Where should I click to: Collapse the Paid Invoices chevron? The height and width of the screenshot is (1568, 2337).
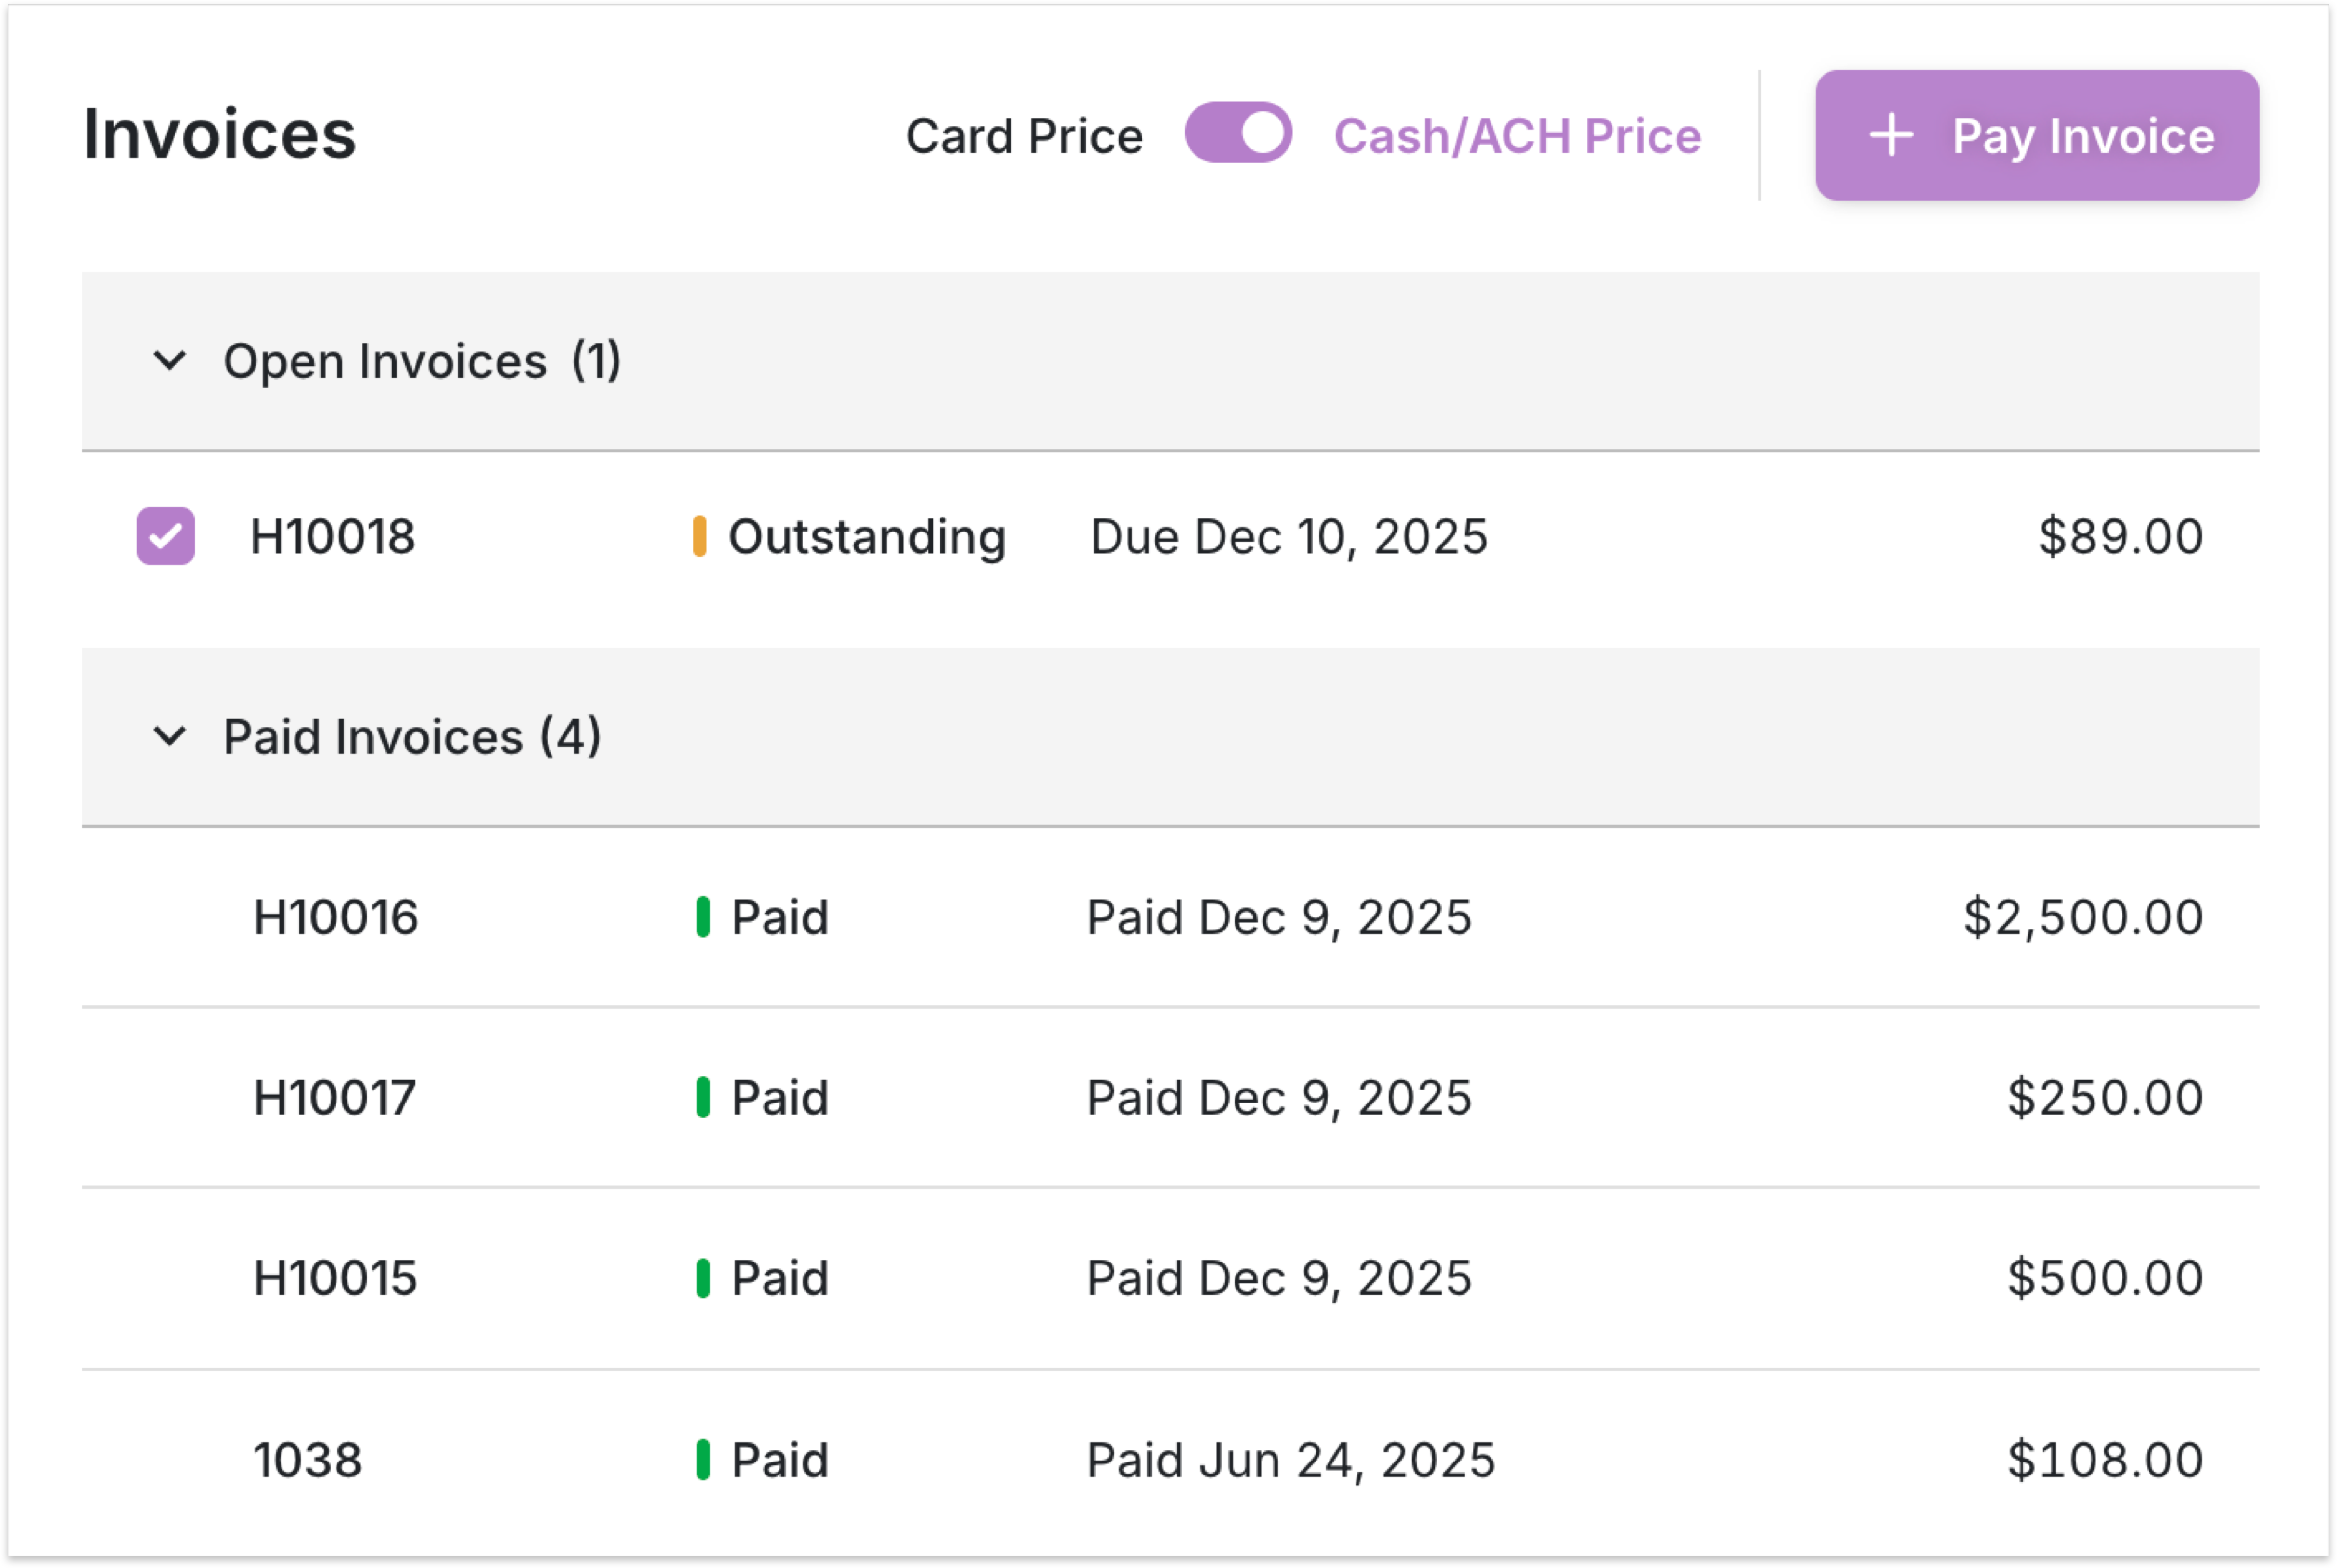tap(170, 736)
